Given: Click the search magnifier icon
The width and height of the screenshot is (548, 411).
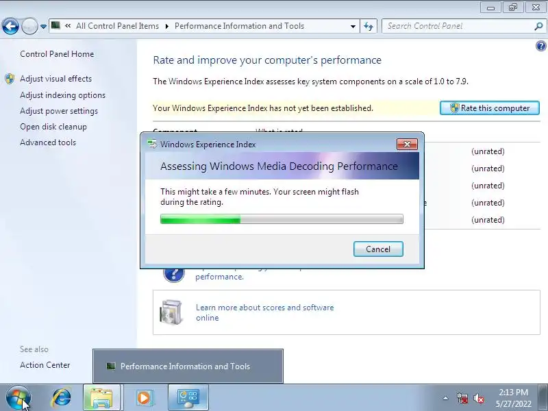Looking at the screenshot, I should [x=538, y=26].
